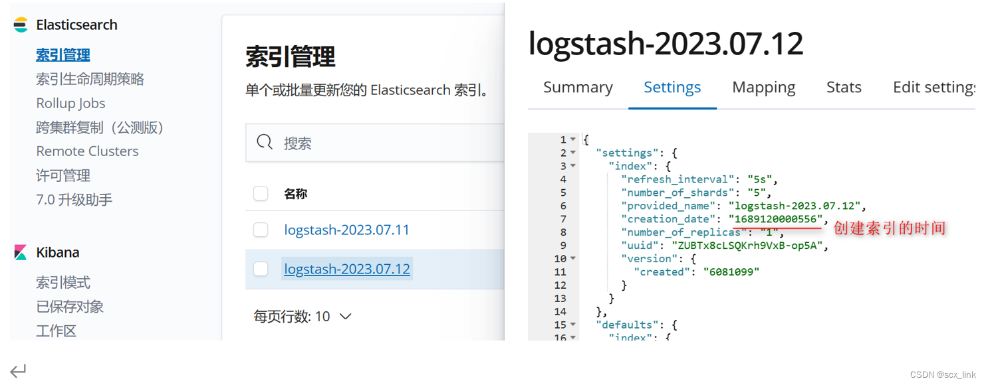Open 索引生命周期策略 page
The width and height of the screenshot is (986, 385).
90,79
